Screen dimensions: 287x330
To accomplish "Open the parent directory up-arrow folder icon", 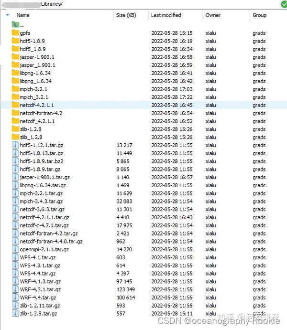I will click(15, 25).
